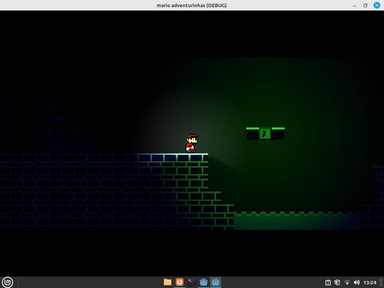Open the Terminal from the taskbar
This screenshot has height=288, width=384.
coord(192,282)
